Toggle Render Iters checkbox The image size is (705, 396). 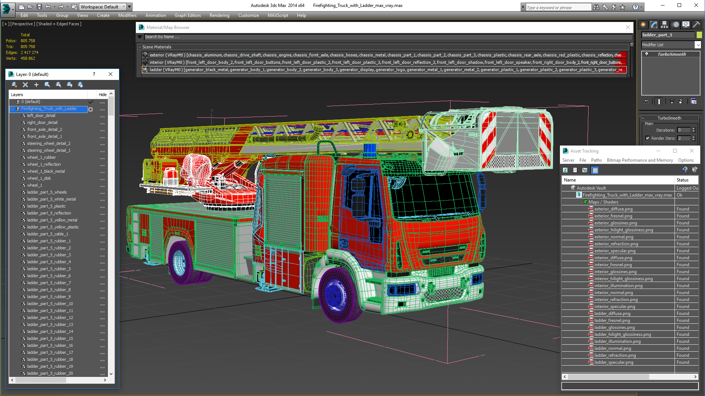point(647,138)
